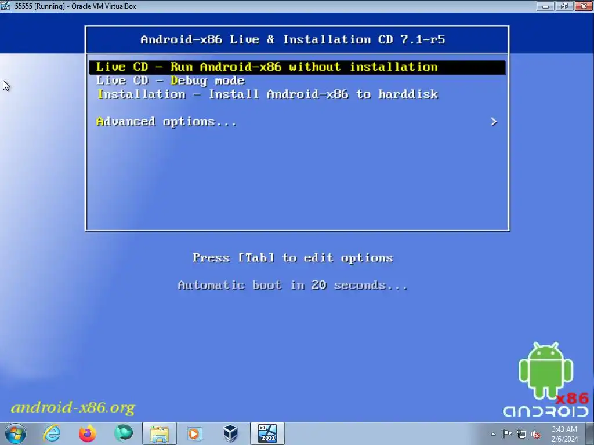The width and height of the screenshot is (594, 445).
Task: Click the Android-x86 Live & Installation CD title
Action: 293,39
